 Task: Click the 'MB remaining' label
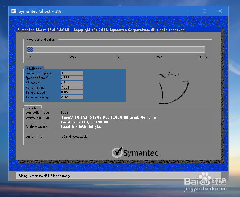click(x=35, y=87)
